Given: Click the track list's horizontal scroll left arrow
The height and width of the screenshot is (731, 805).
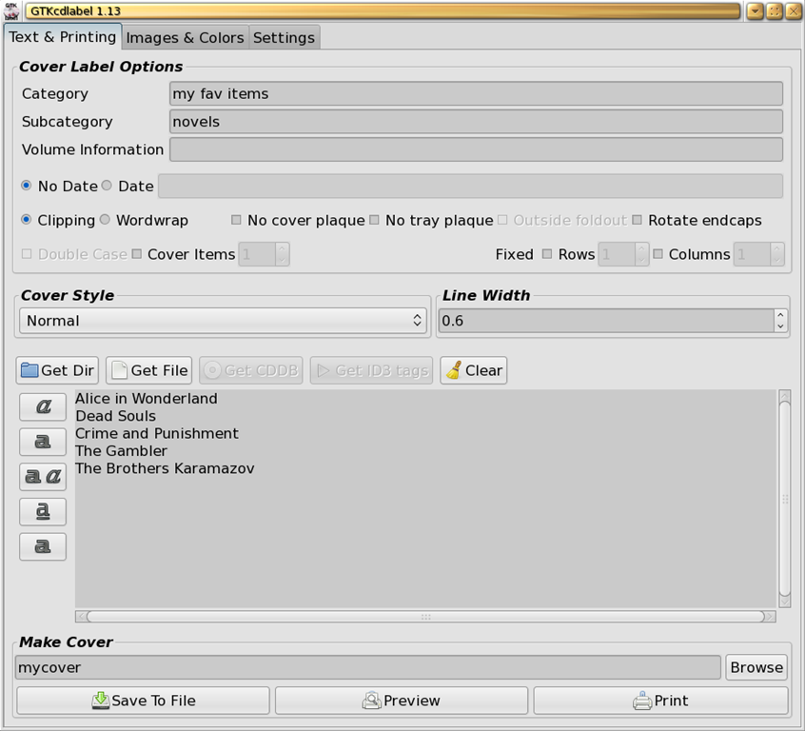Looking at the screenshot, I should click(x=81, y=617).
